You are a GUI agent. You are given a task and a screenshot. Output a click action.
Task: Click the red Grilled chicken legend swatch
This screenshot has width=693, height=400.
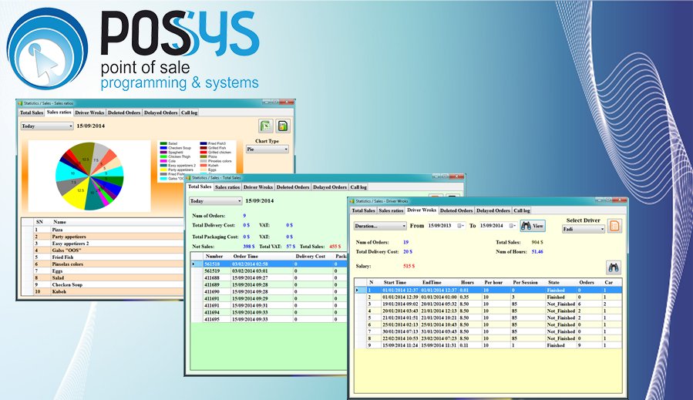[x=204, y=153]
